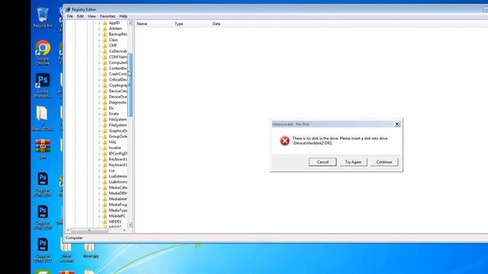Image resolution: width=488 pixels, height=274 pixels.
Task: Click the folder icon beside MobilePC
Action: pos(105,216)
